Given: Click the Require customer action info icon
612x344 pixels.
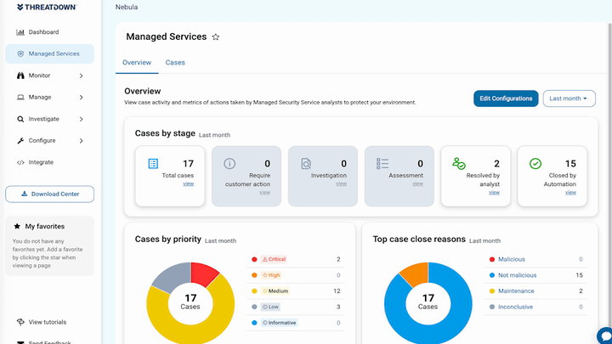Looking at the screenshot, I should tap(229, 163).
